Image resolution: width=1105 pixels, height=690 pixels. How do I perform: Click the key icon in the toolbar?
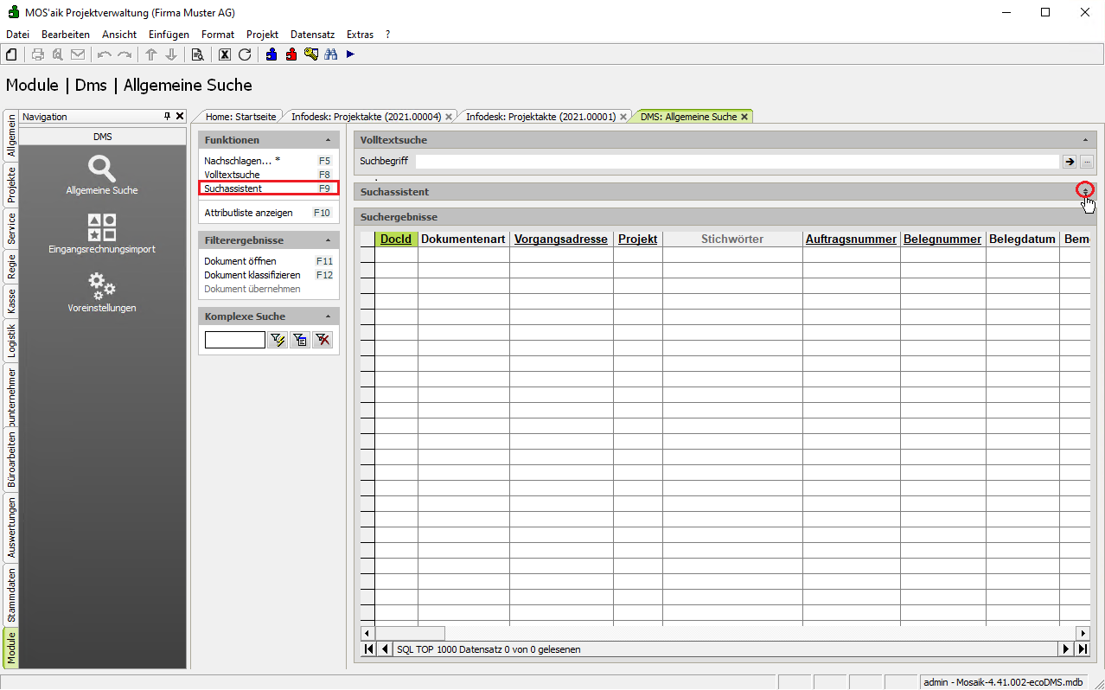coord(310,54)
